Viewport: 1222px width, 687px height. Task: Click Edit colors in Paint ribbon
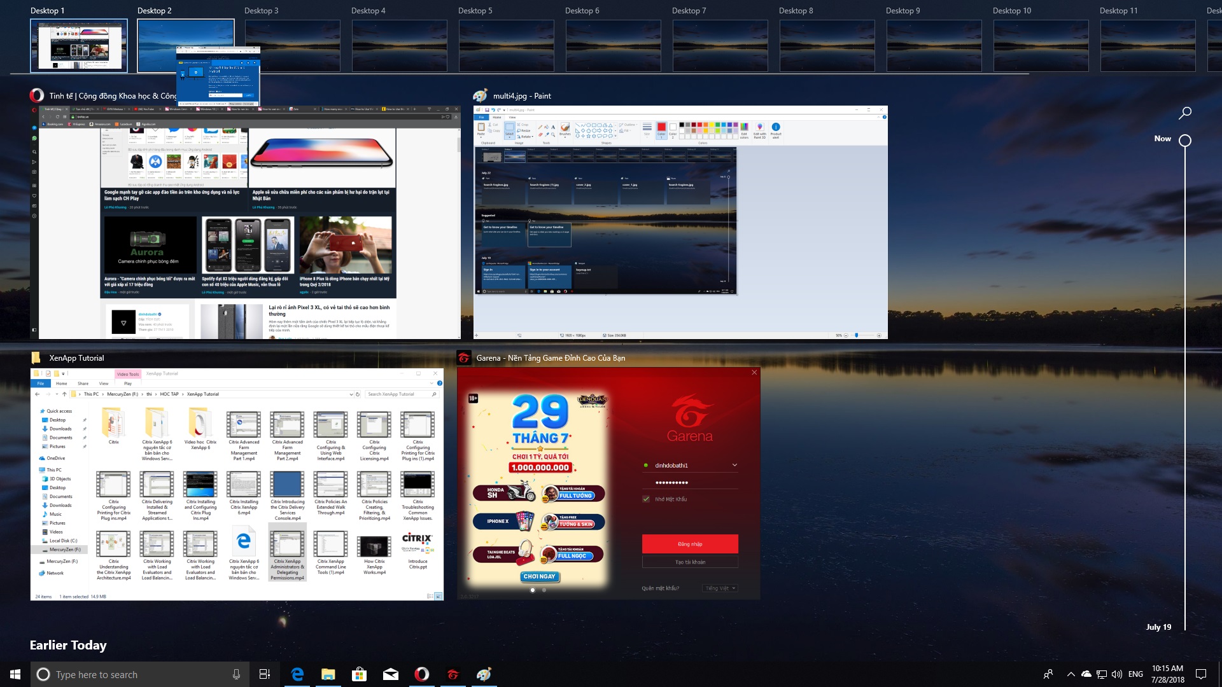(x=744, y=130)
